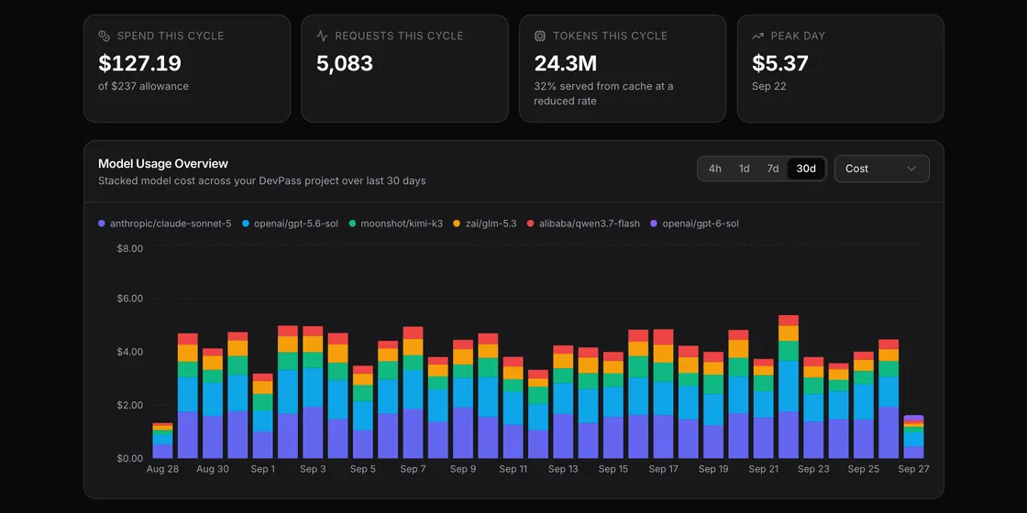The height and width of the screenshot is (513, 1027).
Task: Click the Sep 9 x-axis label
Action: pos(463,469)
